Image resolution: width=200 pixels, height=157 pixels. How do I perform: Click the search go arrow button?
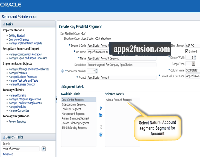pyautogui.click(x=44, y=149)
